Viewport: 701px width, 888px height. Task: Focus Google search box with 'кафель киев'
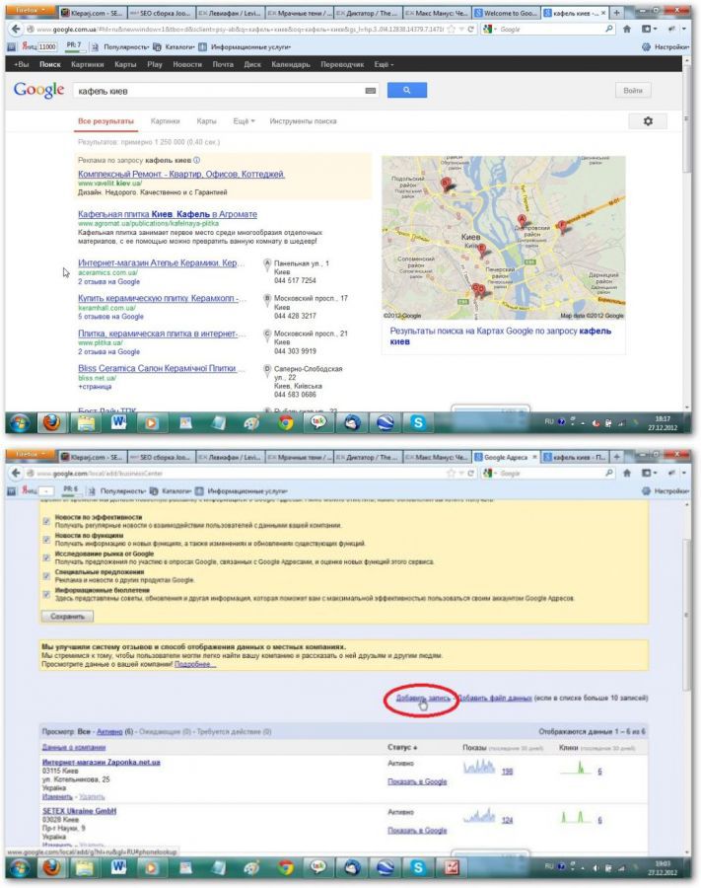click(227, 91)
